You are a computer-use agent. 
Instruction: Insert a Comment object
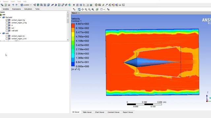(x=87, y=5)
